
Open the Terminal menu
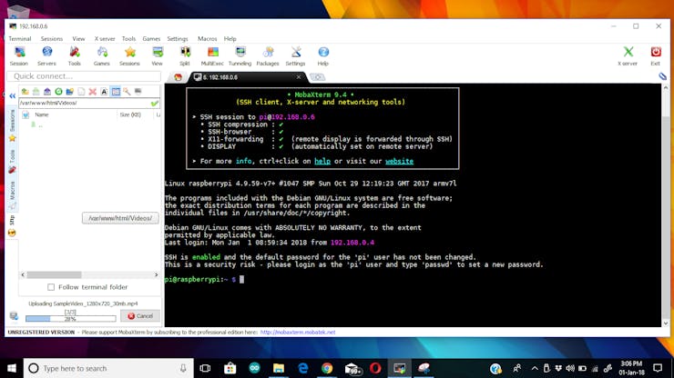point(20,38)
